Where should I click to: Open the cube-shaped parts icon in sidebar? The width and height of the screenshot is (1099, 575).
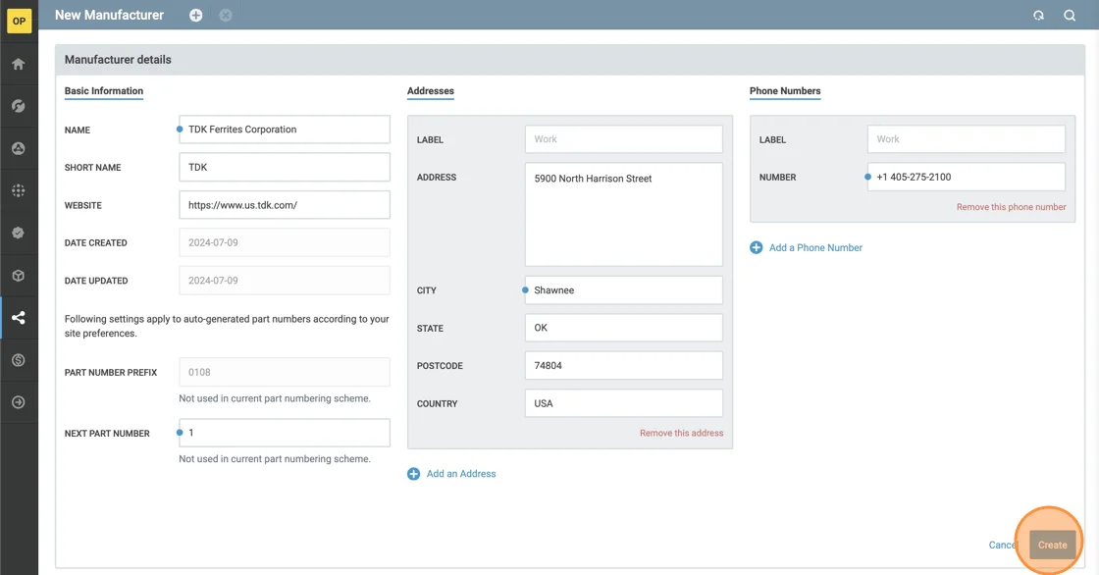click(19, 276)
